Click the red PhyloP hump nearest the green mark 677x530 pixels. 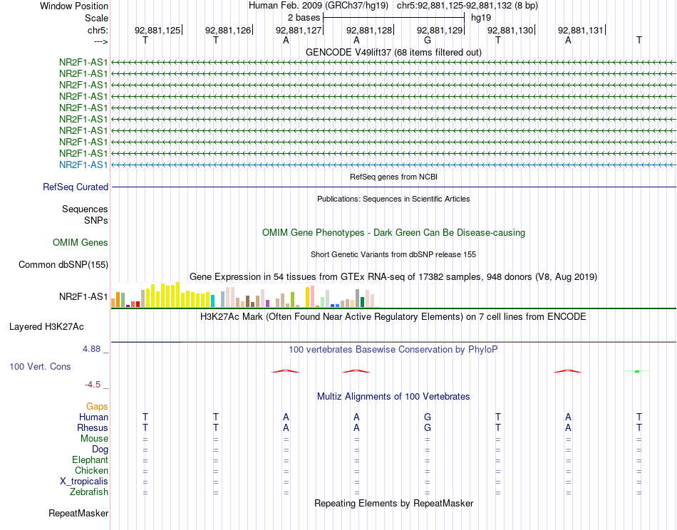[568, 371]
